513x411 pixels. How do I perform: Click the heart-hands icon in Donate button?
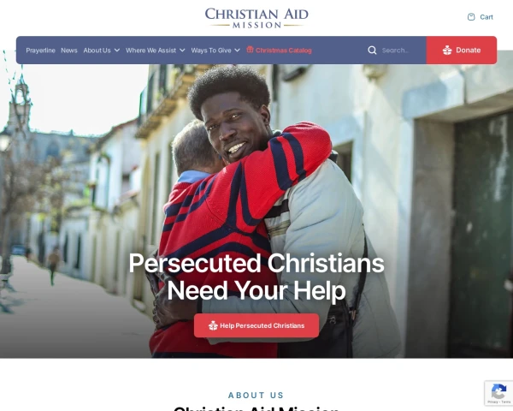coord(447,51)
